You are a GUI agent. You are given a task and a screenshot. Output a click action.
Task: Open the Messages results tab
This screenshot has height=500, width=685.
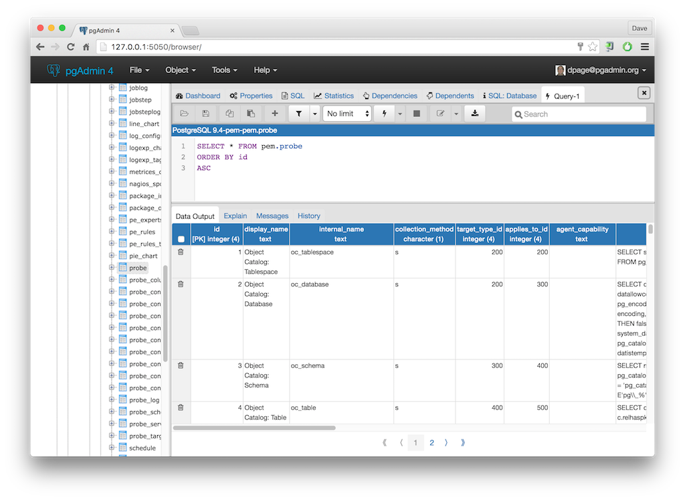[272, 216]
